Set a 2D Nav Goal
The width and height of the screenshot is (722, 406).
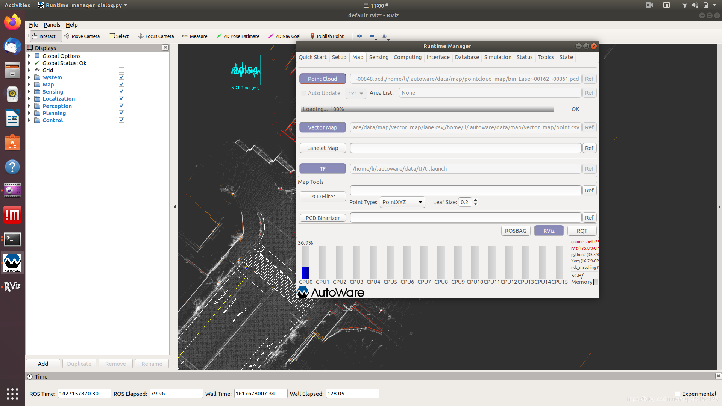click(284, 36)
